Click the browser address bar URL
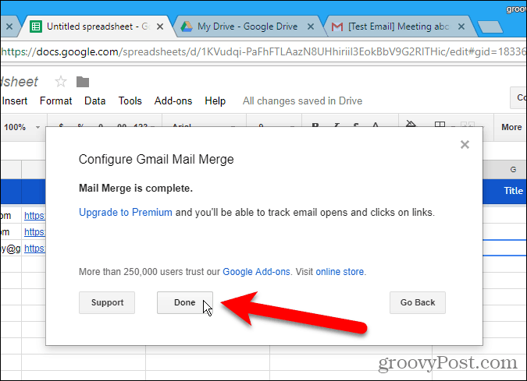This screenshot has height=381, width=527. pos(264,51)
